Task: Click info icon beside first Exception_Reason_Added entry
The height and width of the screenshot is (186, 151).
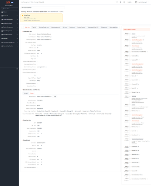Action: (x=144, y=40)
